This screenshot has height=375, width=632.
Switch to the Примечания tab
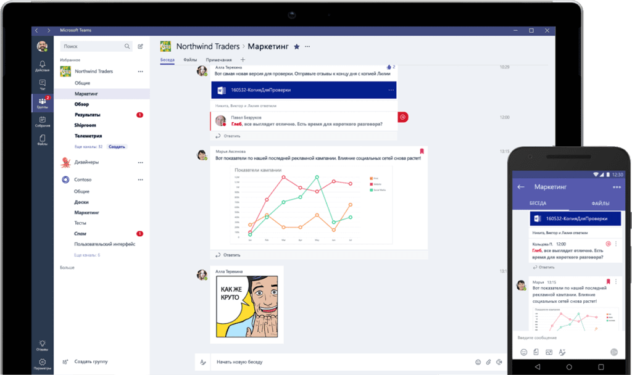pos(219,60)
